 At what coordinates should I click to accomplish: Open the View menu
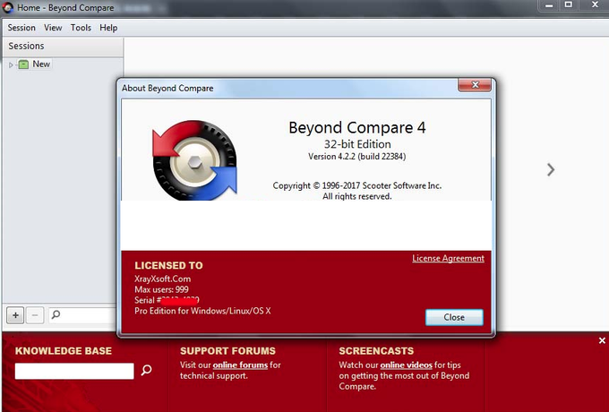(x=53, y=28)
